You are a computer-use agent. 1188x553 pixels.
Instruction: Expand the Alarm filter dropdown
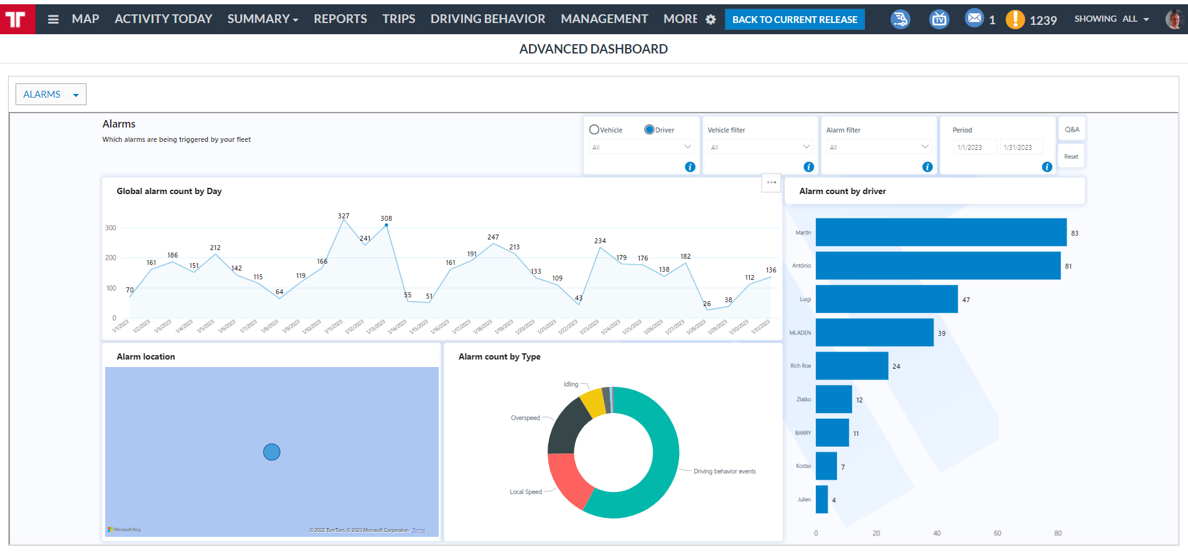(x=878, y=147)
